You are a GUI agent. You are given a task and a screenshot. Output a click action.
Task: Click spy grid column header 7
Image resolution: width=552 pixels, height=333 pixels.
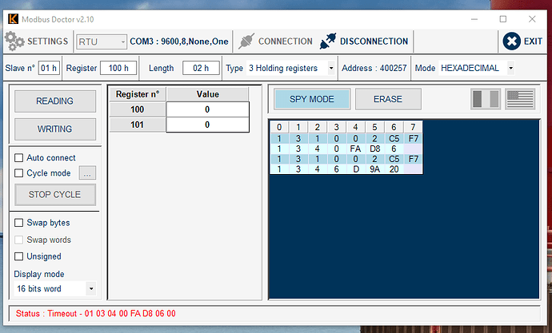414,127
